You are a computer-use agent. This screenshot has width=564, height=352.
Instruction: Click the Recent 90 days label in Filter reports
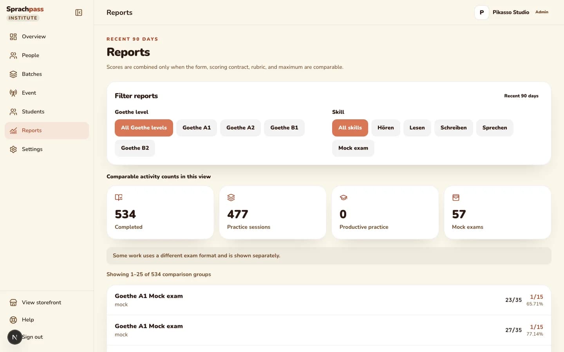pos(521,96)
